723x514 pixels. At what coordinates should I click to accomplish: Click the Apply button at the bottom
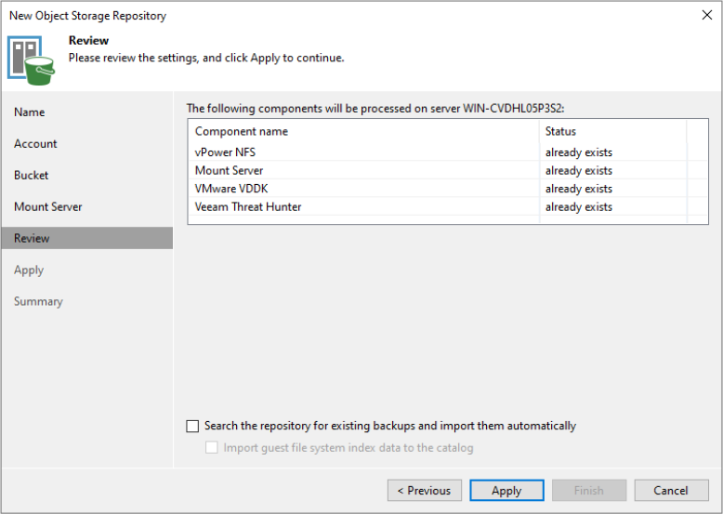click(506, 490)
